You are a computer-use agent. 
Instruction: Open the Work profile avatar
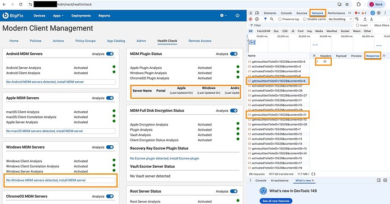click(x=376, y=4)
